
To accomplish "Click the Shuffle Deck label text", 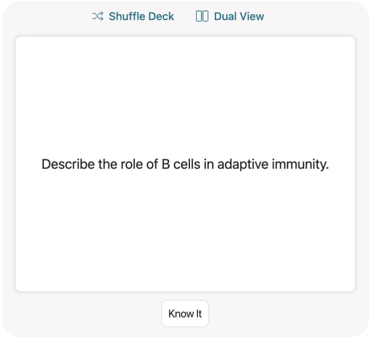I will point(141,16).
